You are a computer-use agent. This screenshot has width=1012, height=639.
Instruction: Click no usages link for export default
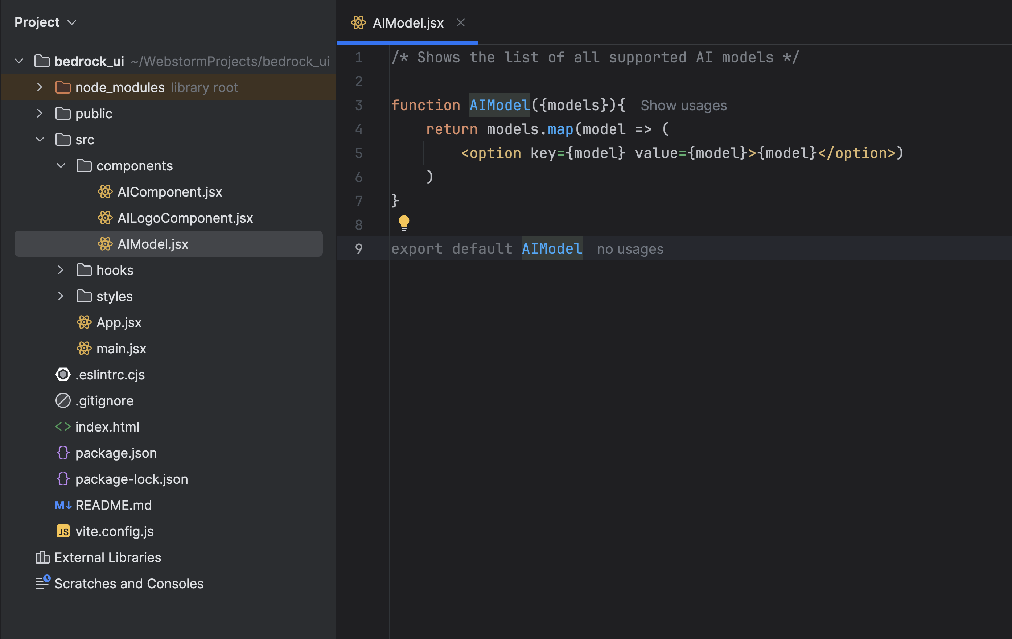pyautogui.click(x=629, y=247)
